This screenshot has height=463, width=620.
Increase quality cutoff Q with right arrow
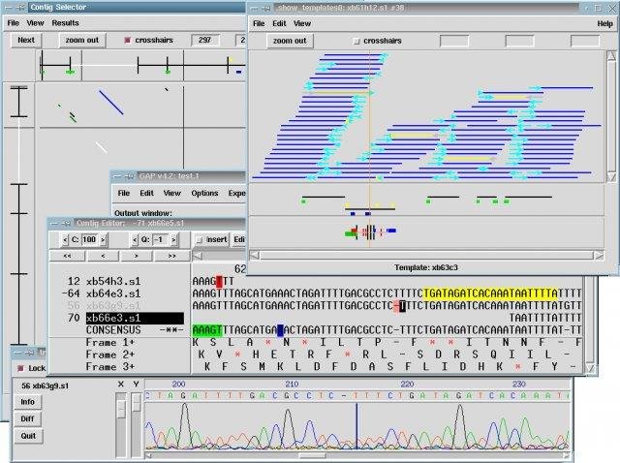point(173,239)
